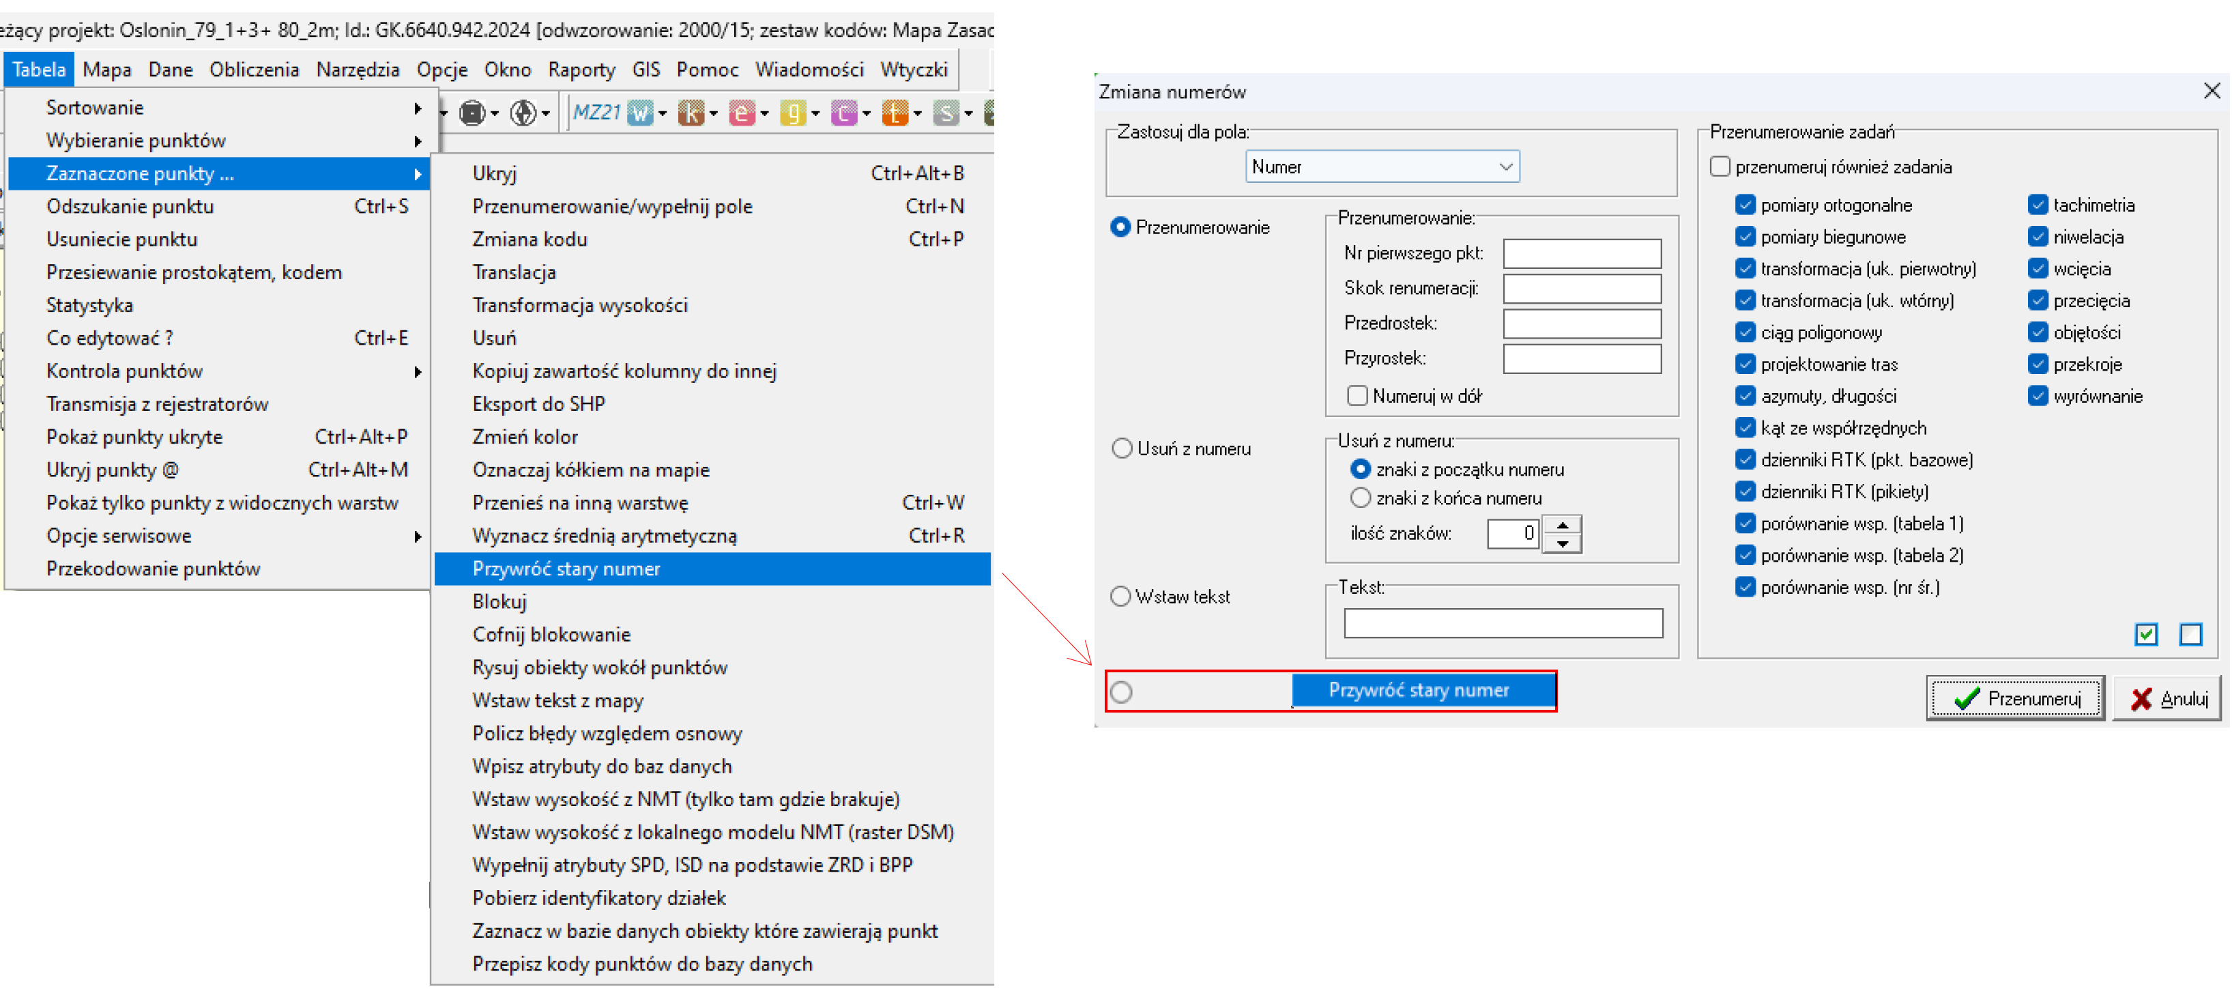Open dropdown arrow next to 'w' icon
2232x989 pixels.
(x=663, y=113)
